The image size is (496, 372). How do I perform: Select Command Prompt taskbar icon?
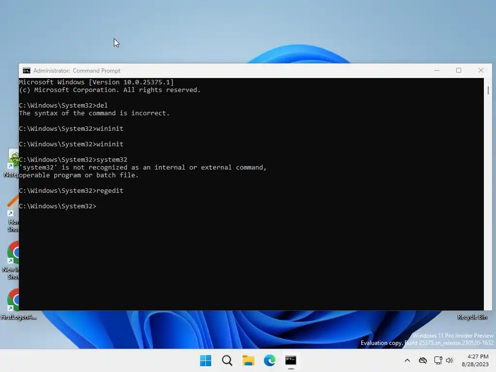[291, 360]
